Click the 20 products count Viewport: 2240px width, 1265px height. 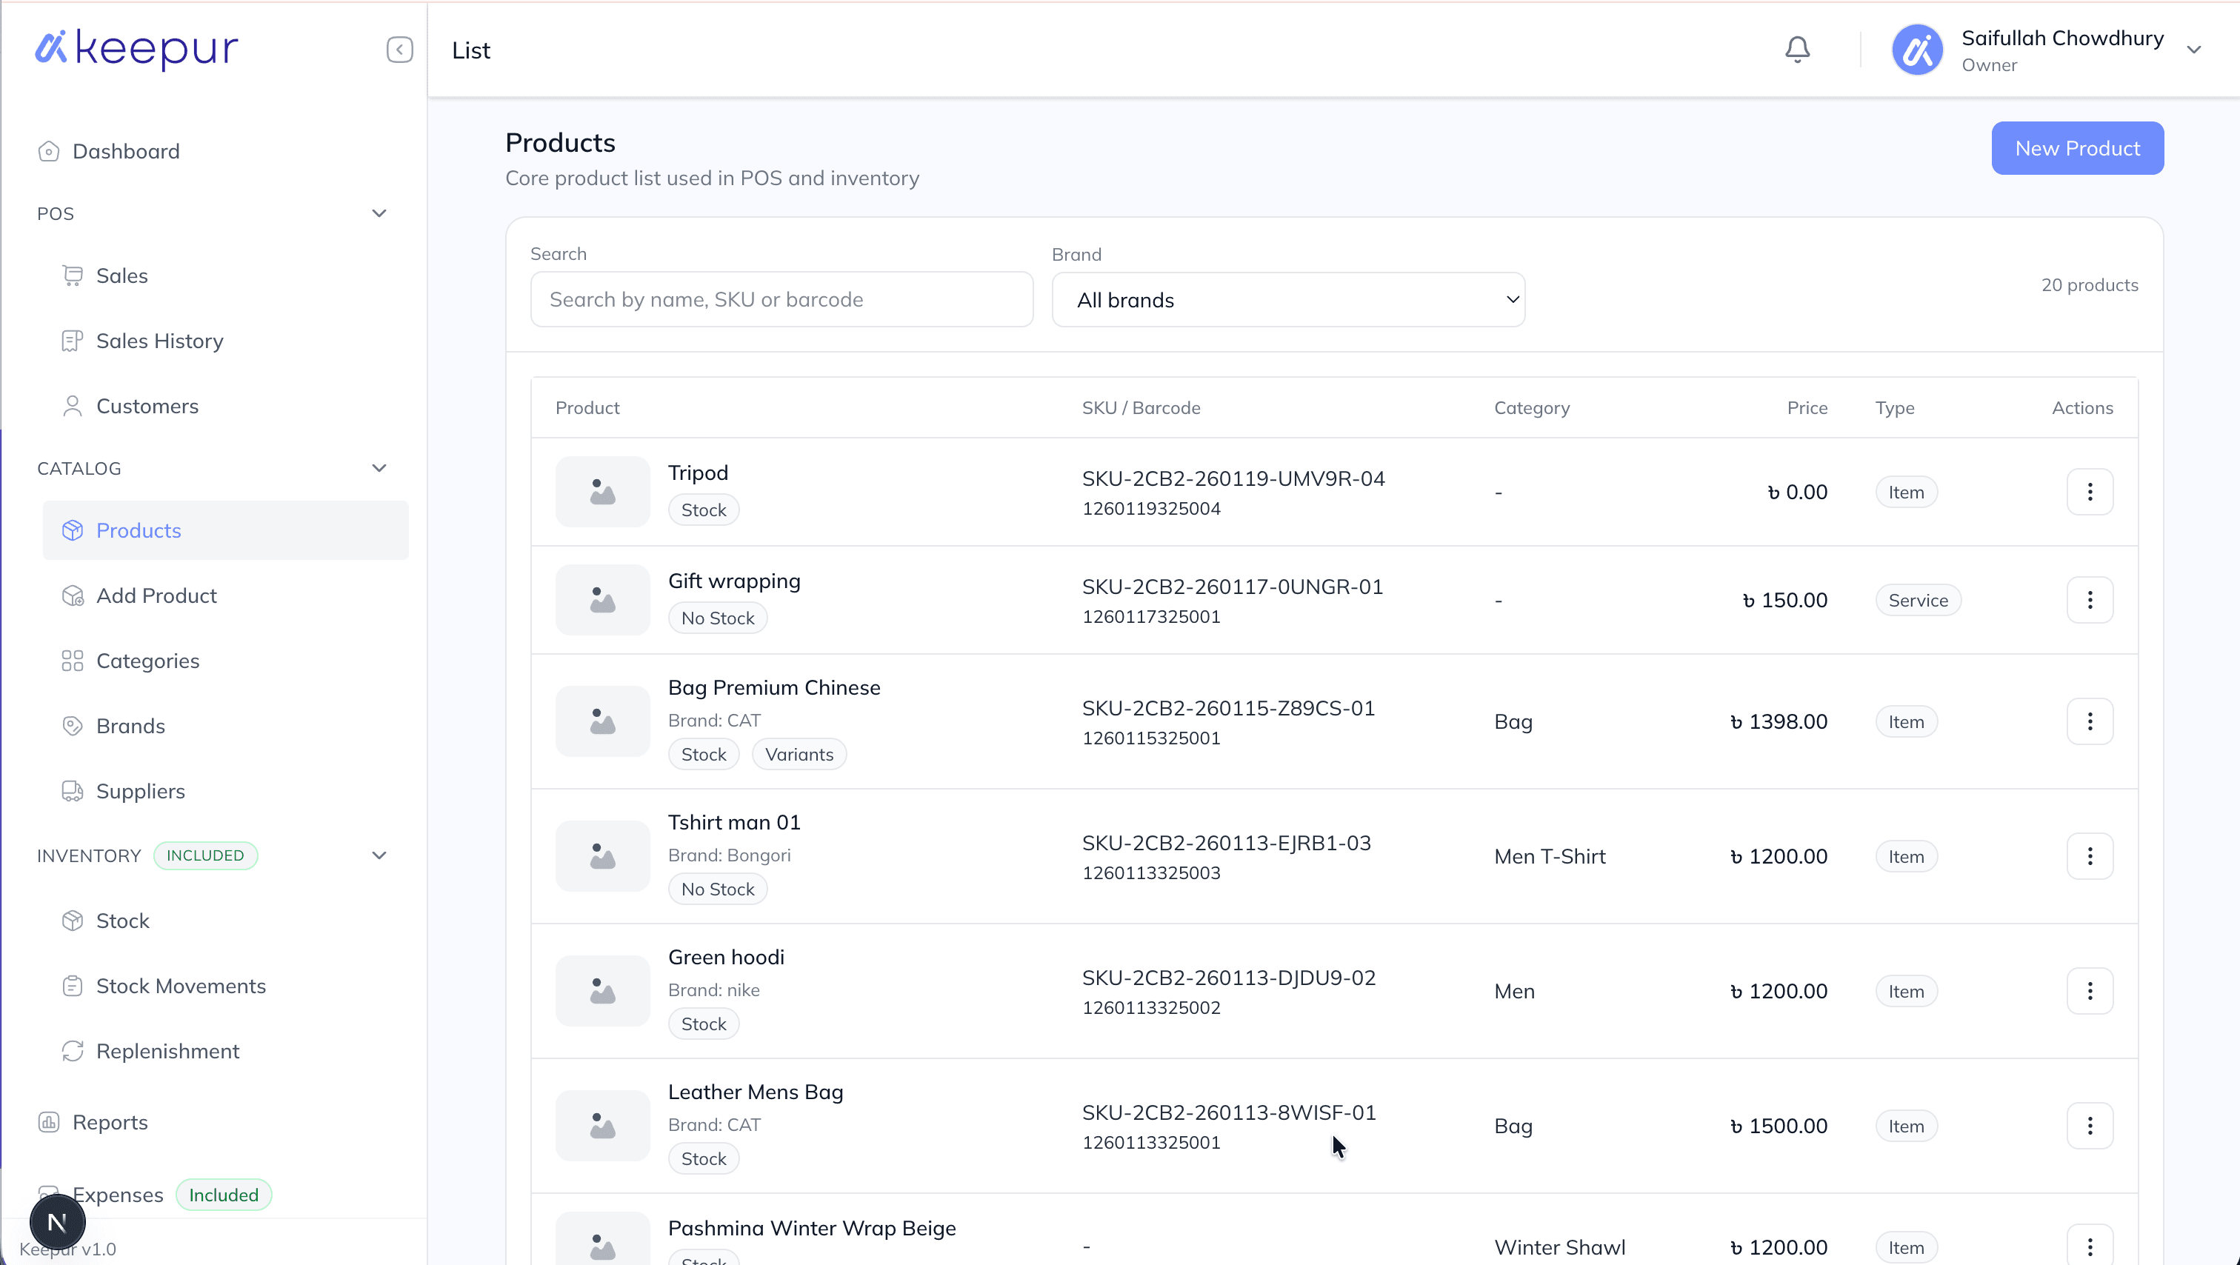[x=2090, y=285]
